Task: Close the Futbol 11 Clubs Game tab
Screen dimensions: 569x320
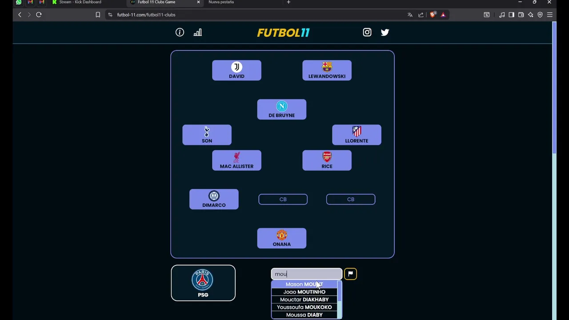Action: coord(198,2)
